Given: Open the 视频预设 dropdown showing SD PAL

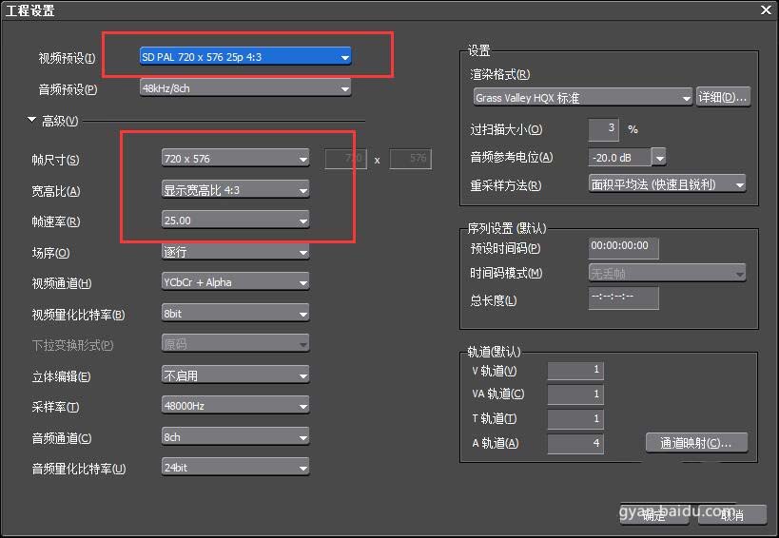Looking at the screenshot, I should [245, 57].
